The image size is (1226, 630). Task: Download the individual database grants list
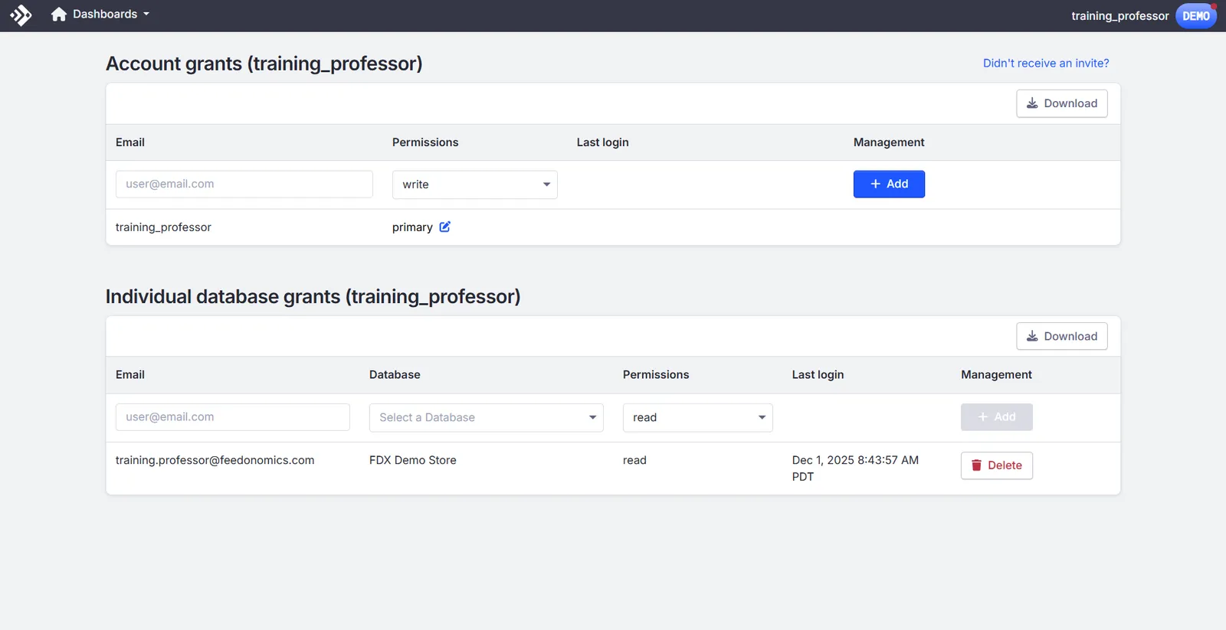pyautogui.click(x=1062, y=336)
